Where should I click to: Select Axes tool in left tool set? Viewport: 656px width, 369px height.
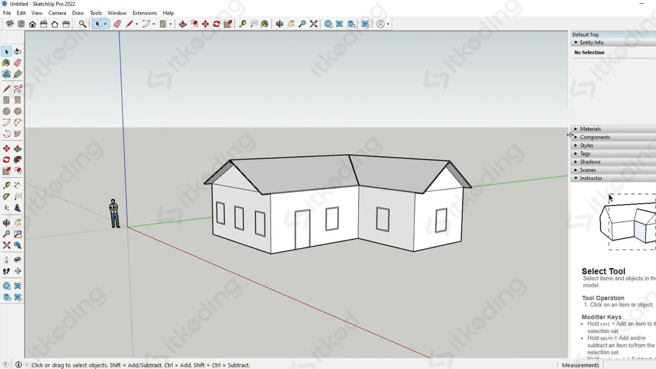(x=6, y=208)
